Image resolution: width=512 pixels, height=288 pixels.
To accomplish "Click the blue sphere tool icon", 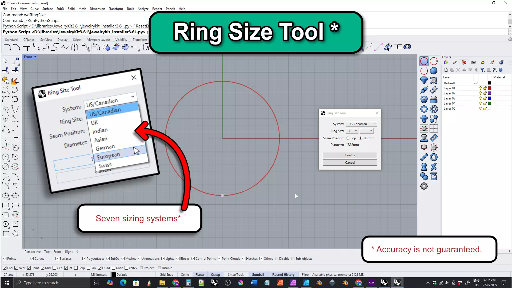I will pos(434,71).
